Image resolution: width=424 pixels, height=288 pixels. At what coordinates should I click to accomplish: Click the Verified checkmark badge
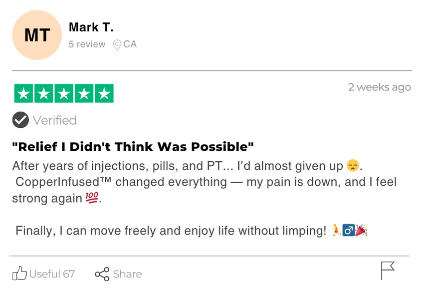click(x=20, y=120)
